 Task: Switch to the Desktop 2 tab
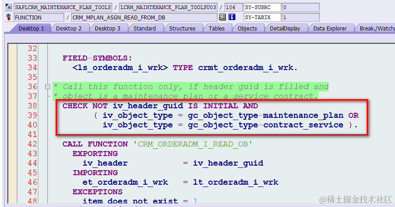click(x=69, y=28)
